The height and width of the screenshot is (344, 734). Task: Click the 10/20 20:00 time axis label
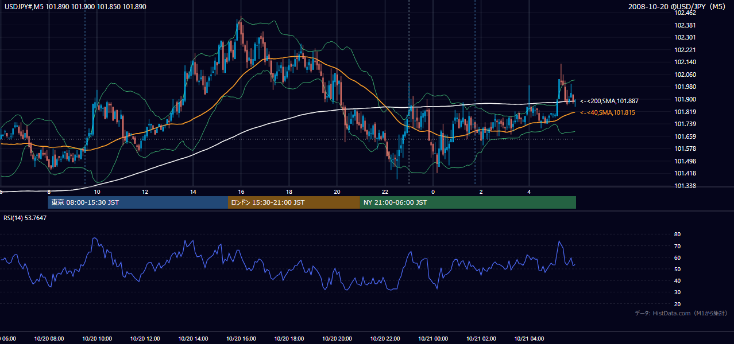click(x=337, y=339)
